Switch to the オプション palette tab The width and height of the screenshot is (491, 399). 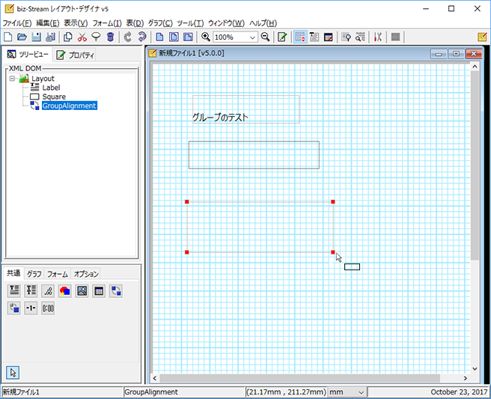click(85, 274)
